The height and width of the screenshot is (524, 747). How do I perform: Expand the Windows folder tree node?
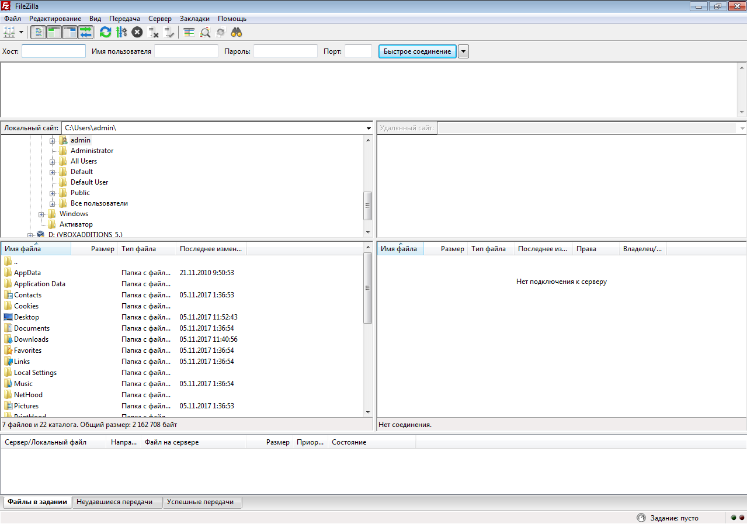click(41, 214)
